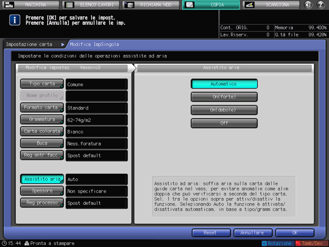Click Auto air assist value
This screenshot has width=329, height=247.
pyautogui.click(x=97, y=180)
